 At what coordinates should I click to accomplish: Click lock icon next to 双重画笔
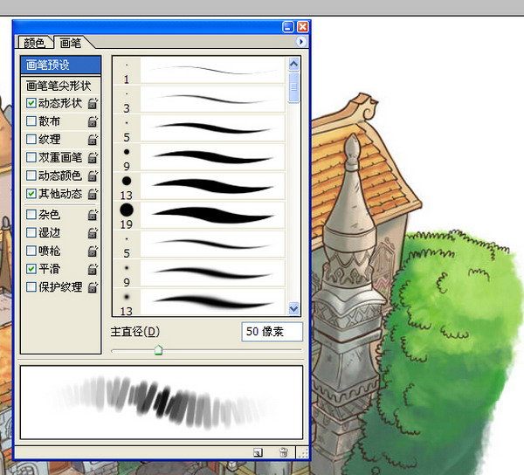93,157
